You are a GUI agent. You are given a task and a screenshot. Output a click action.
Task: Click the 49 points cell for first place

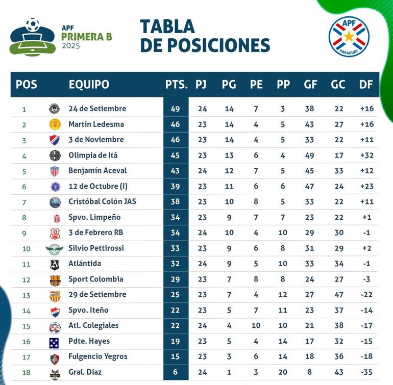pyautogui.click(x=175, y=109)
